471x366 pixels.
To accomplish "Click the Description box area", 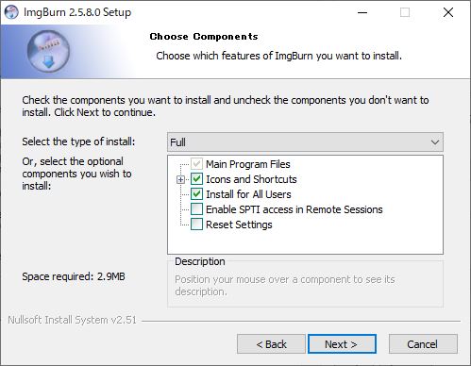I will tap(305, 283).
